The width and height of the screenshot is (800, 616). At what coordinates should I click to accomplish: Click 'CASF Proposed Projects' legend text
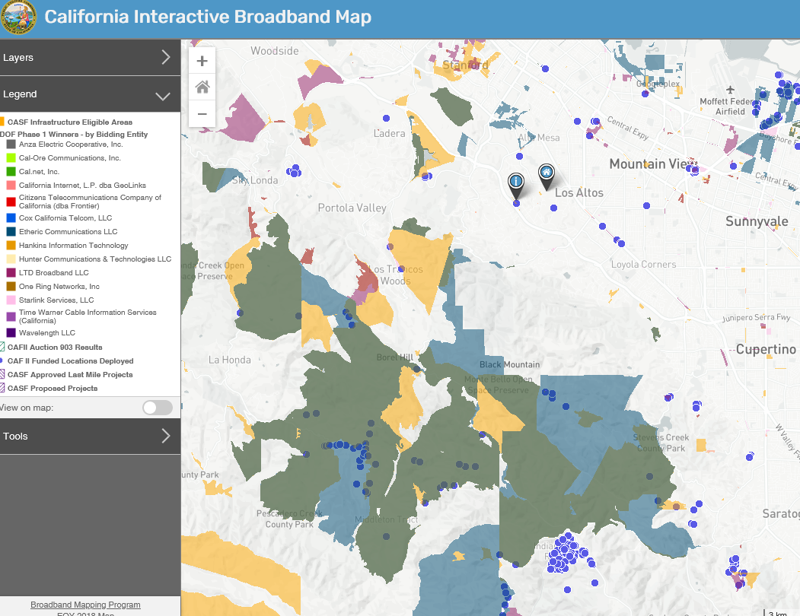click(x=53, y=388)
